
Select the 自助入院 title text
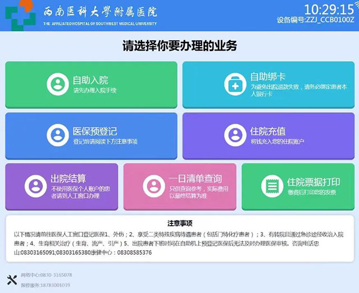click(90, 80)
